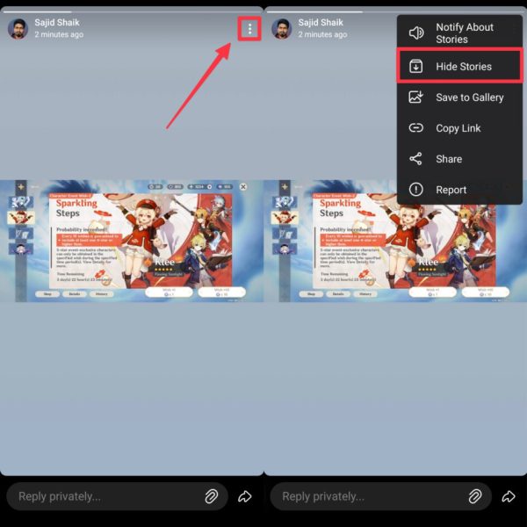The height and width of the screenshot is (527, 527).
Task: Click the speaker icon beside Notify About Stories
Action: pyautogui.click(x=416, y=33)
